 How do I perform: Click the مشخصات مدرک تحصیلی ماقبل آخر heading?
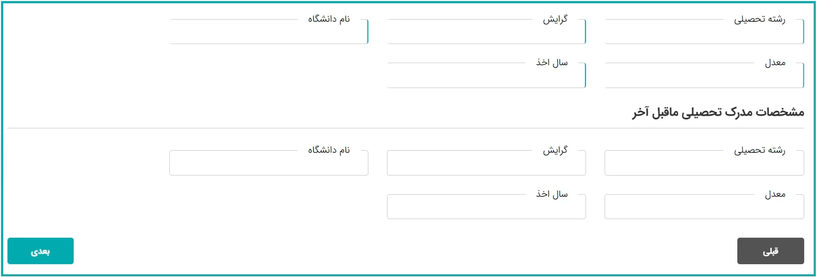pyautogui.click(x=718, y=112)
